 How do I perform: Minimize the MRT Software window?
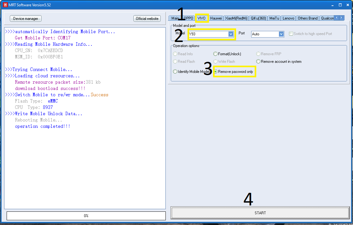(x=333, y=5)
